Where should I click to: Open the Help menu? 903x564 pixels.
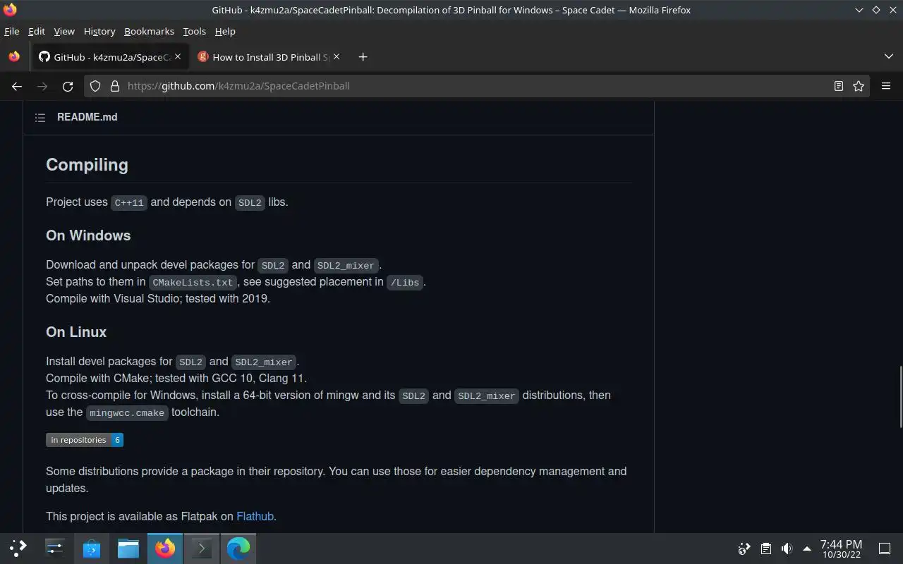click(x=225, y=32)
